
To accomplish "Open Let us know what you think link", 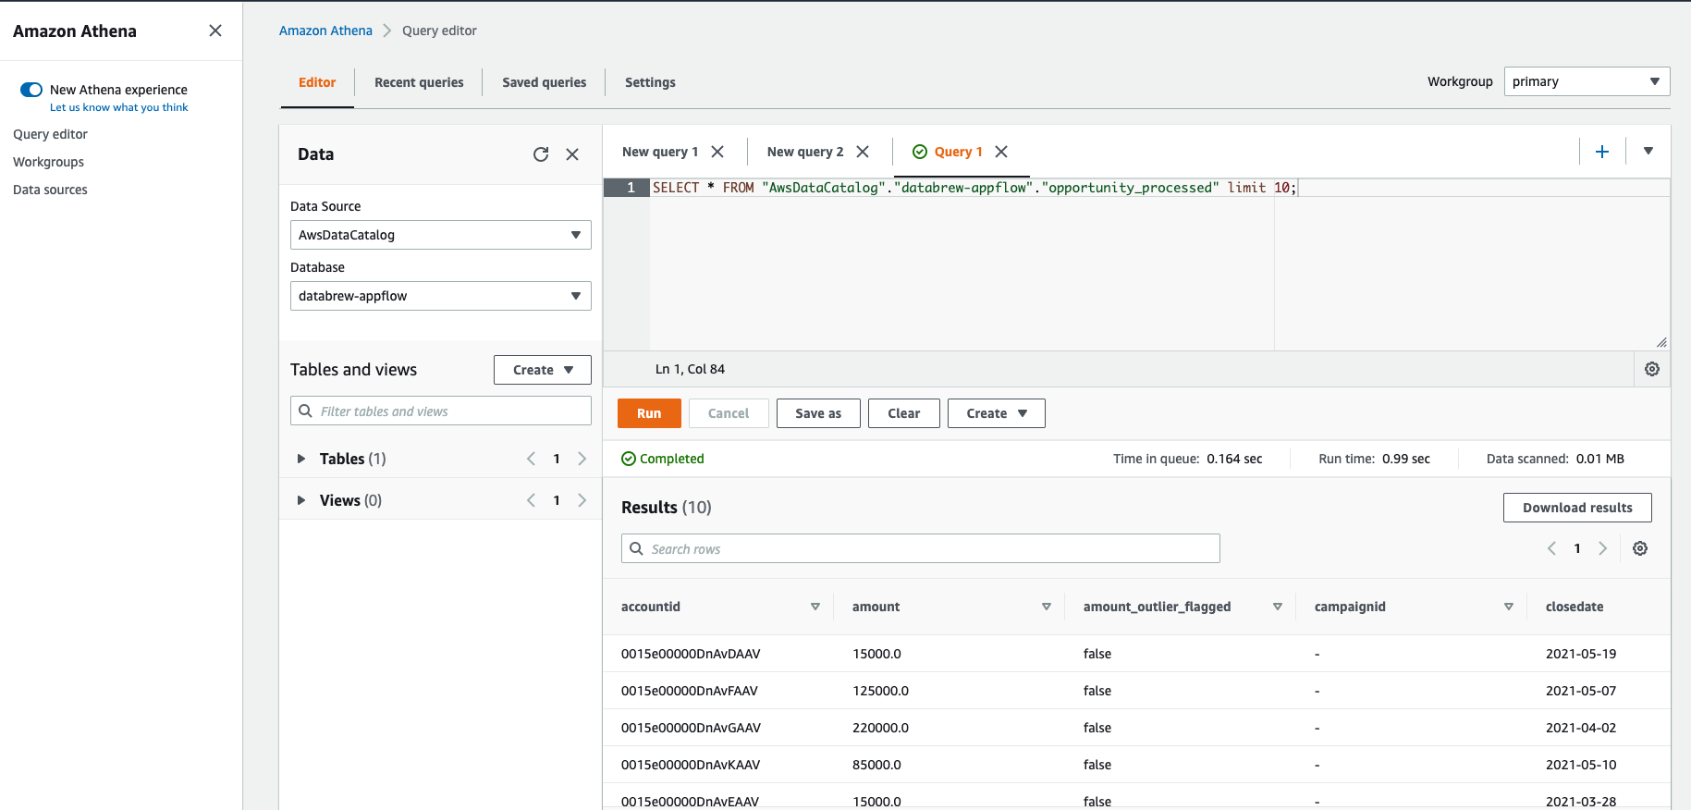I will pos(118,107).
